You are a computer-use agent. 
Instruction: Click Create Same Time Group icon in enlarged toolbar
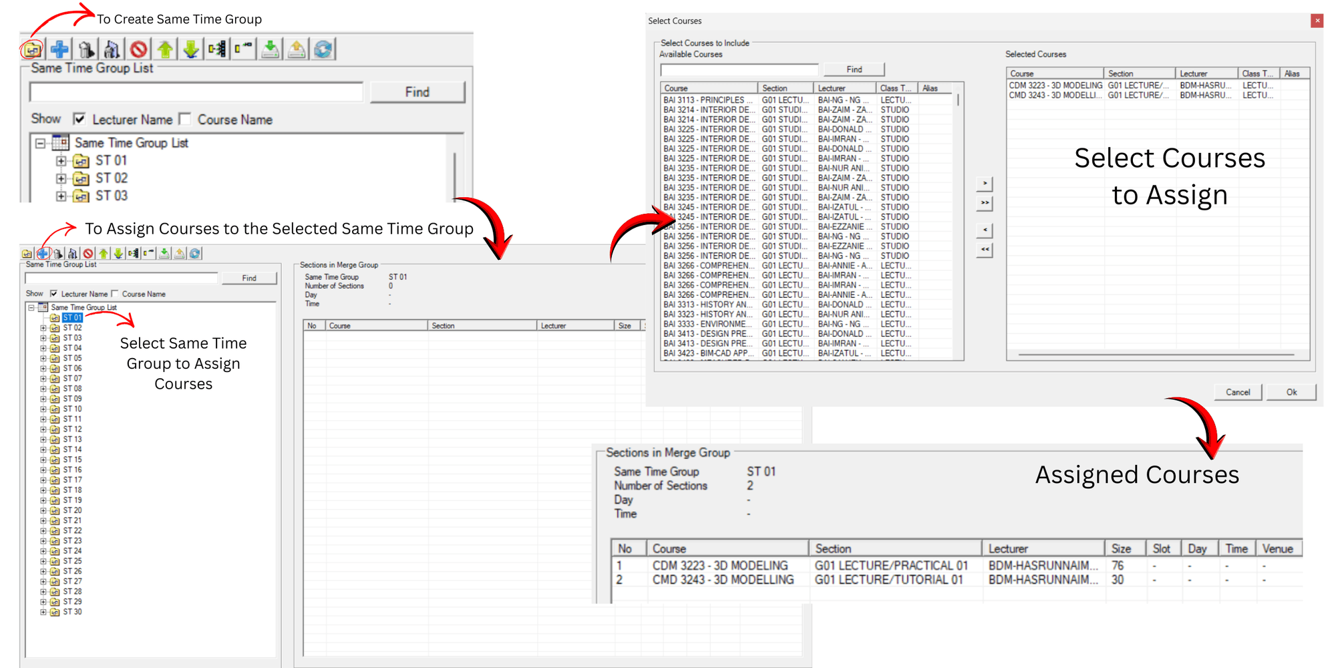[31, 49]
